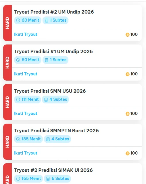This screenshot has height=184, width=146.
Task: Click the 1 Subtes badge on Tryout #1 UM Undip
Action: [x=55, y=60]
